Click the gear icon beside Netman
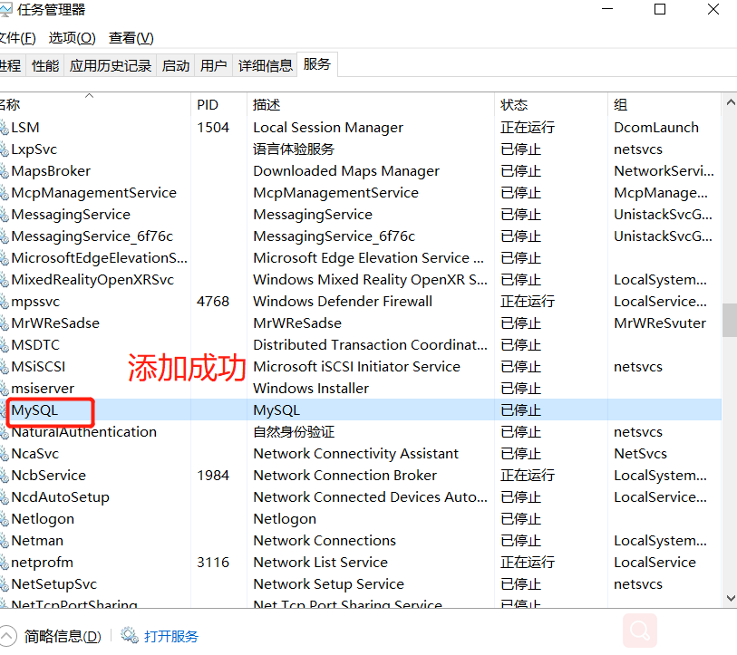This screenshot has width=737, height=655. tap(5, 541)
